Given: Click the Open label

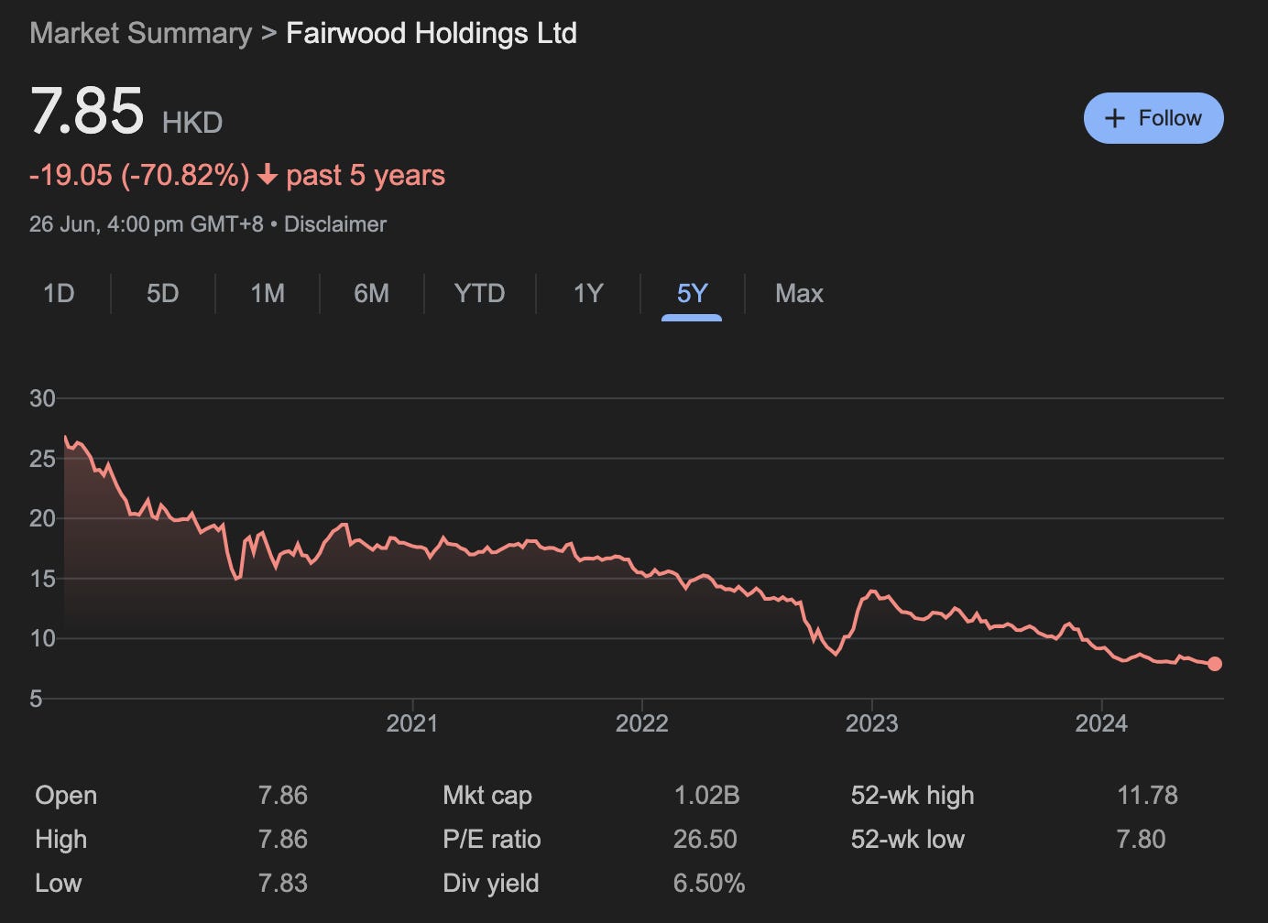Looking at the screenshot, I should [x=66, y=795].
